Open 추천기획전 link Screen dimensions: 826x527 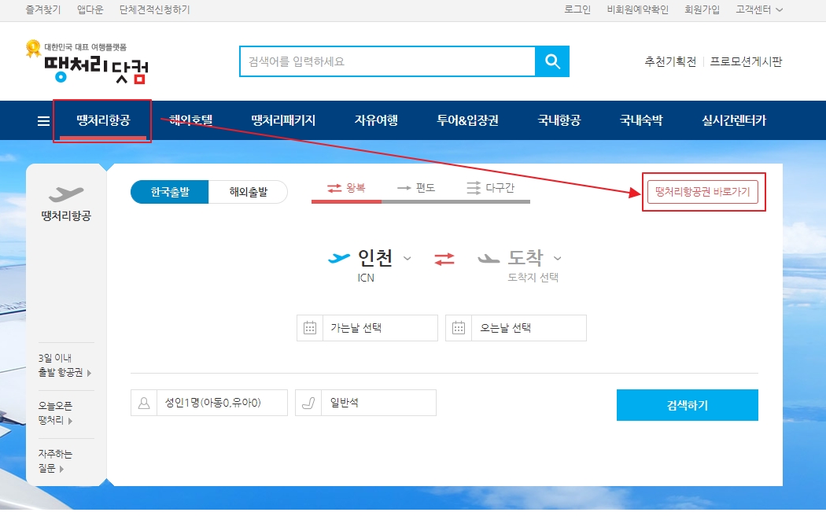coord(670,61)
